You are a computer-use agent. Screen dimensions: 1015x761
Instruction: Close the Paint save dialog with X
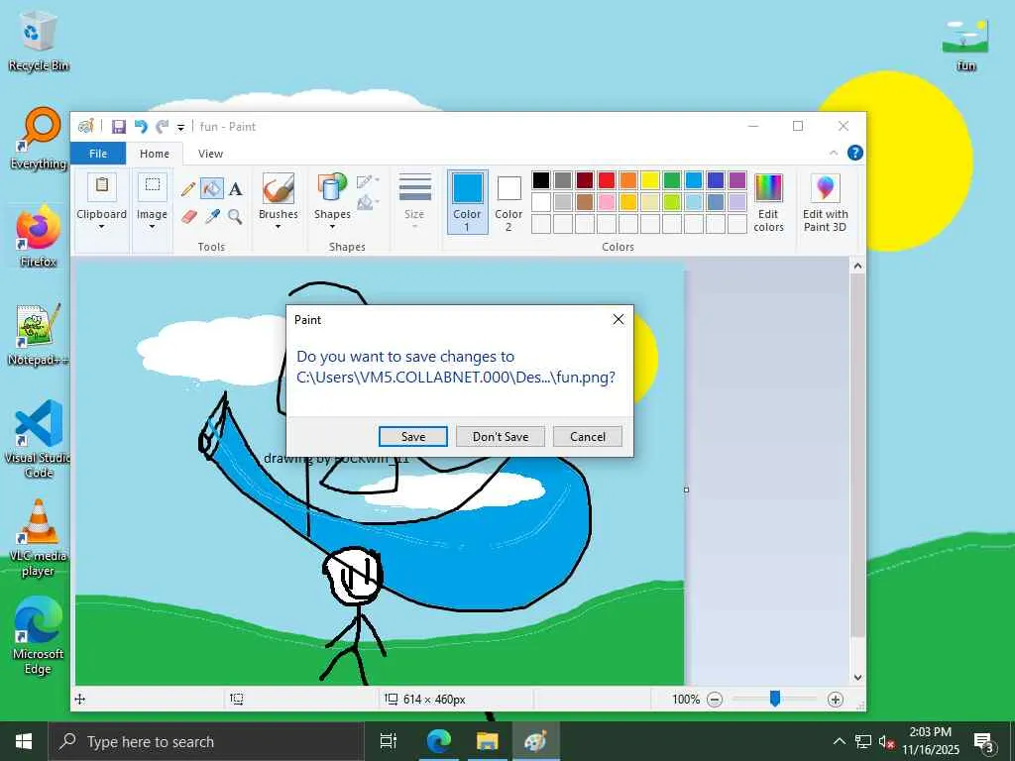[619, 320]
